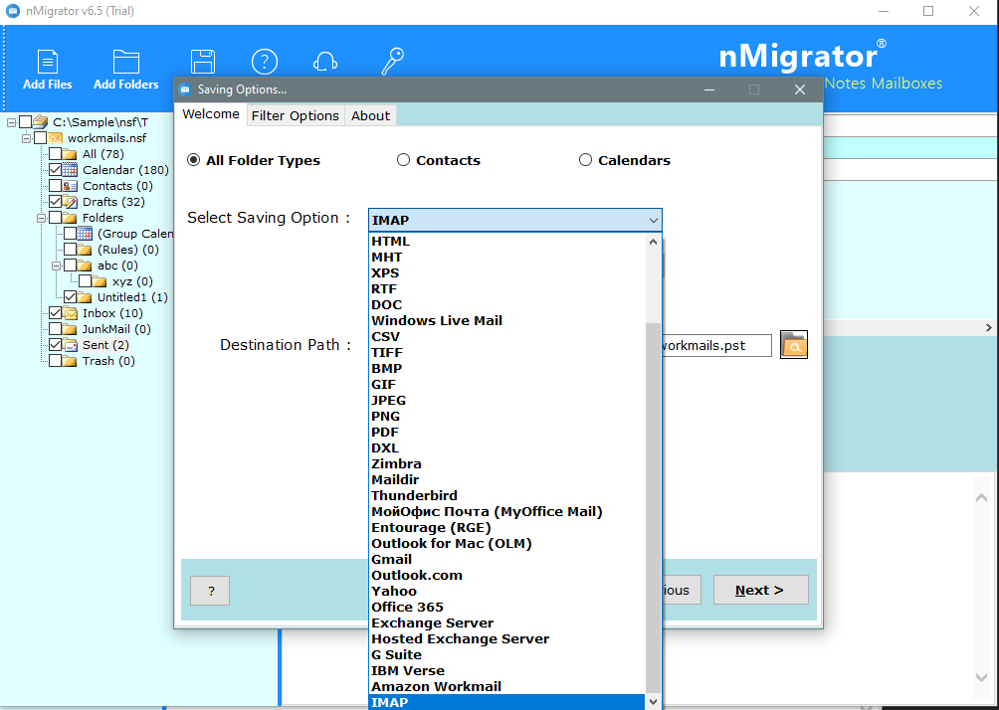Click the dropdown list scrollbar thumb
This screenshot has height=710, width=999.
coord(653,507)
